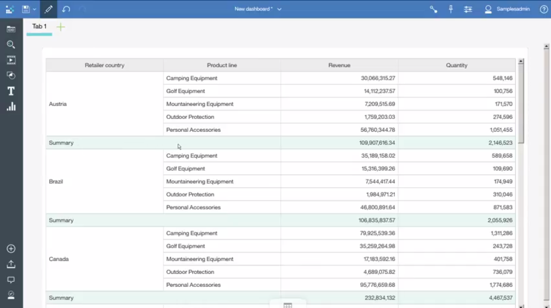Open the widget connections icon

[433, 9]
